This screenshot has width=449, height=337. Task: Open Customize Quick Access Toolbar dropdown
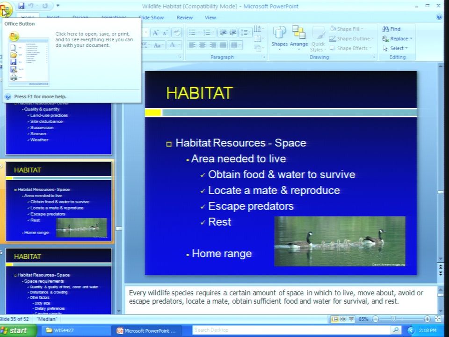coord(58,6)
